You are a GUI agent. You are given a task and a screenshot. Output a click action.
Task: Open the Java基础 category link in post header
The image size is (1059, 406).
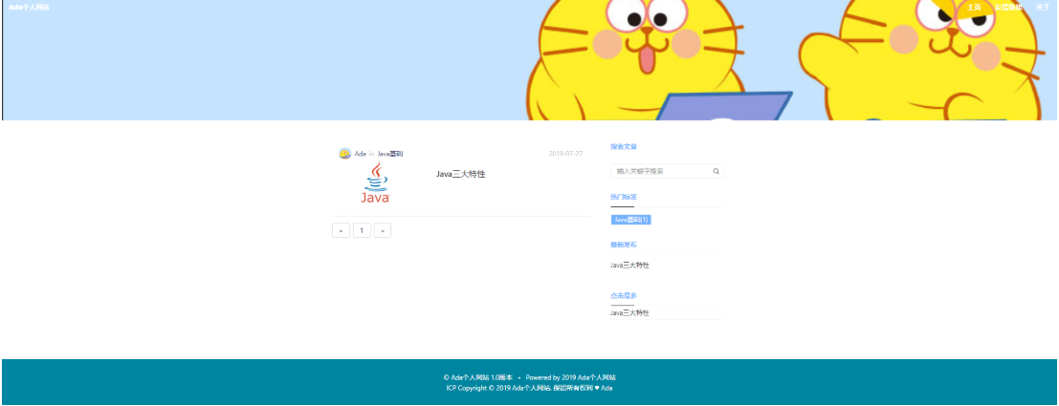click(x=390, y=154)
